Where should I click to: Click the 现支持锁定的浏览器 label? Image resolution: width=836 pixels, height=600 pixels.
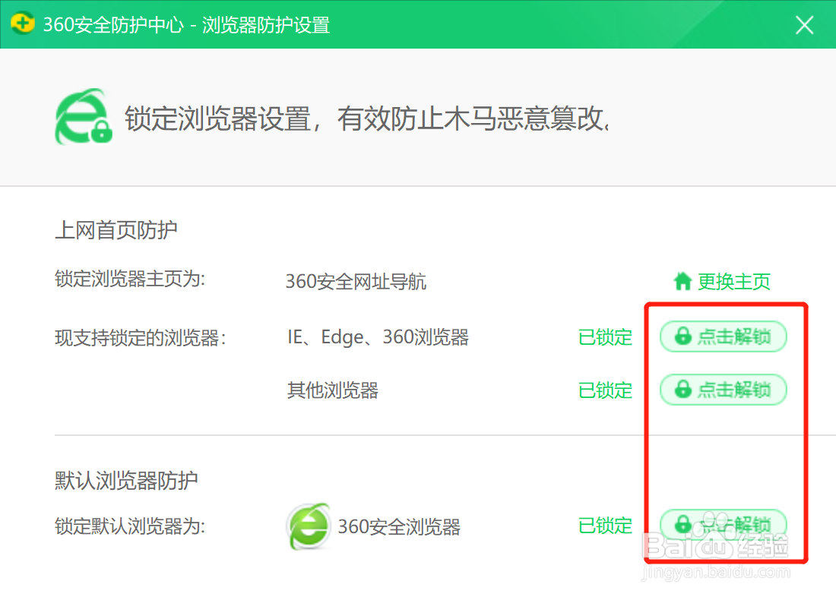coord(141,337)
